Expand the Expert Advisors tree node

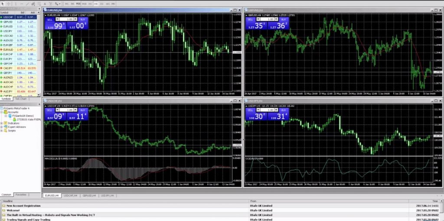click(2, 127)
